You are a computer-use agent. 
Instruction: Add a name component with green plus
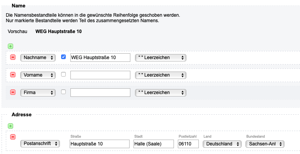(x=11, y=46)
